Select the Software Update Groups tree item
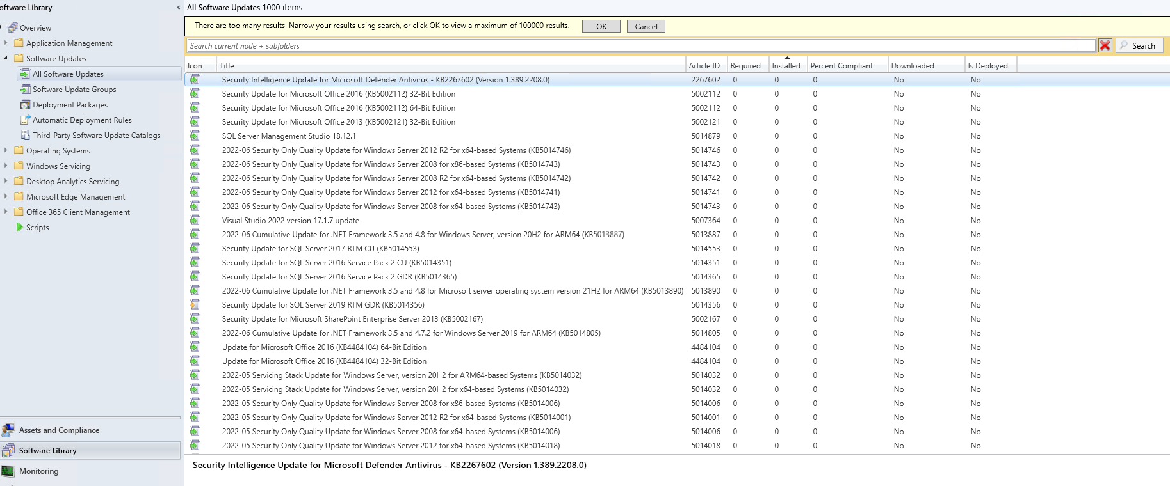1170x486 pixels. click(x=74, y=89)
